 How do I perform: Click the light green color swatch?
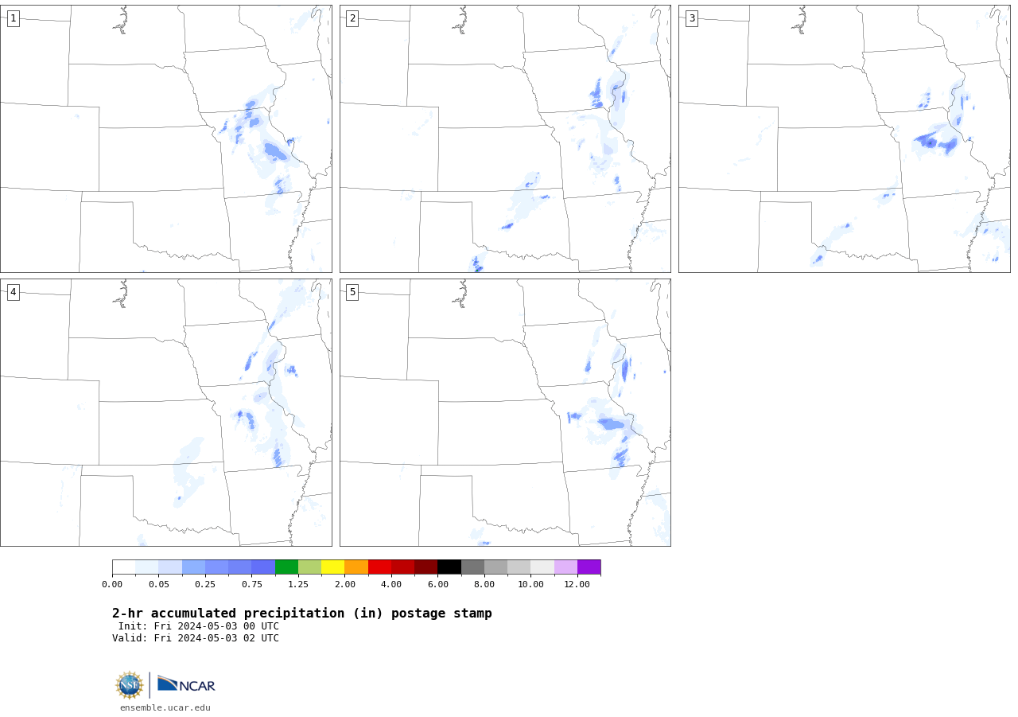coord(309,567)
